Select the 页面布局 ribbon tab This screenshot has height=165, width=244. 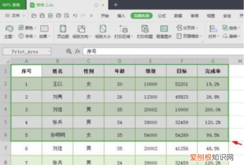142,15
